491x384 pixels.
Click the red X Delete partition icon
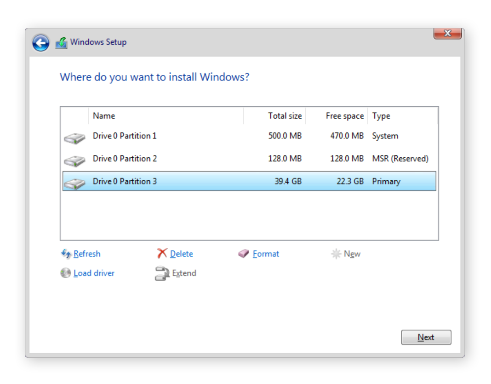point(161,253)
